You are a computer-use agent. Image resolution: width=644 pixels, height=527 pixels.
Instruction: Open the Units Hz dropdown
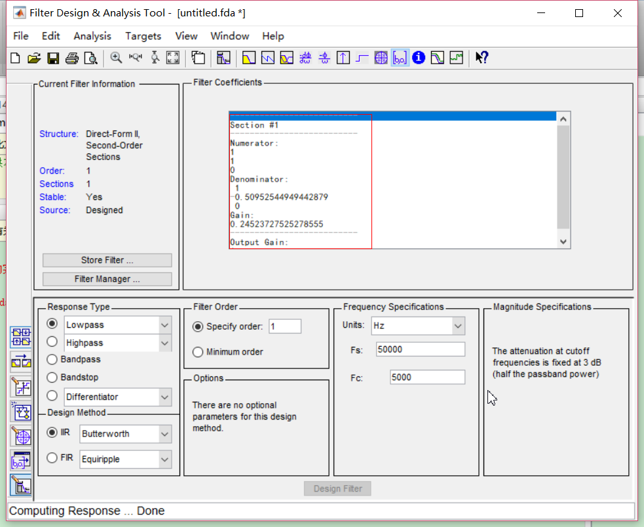pyautogui.click(x=458, y=326)
